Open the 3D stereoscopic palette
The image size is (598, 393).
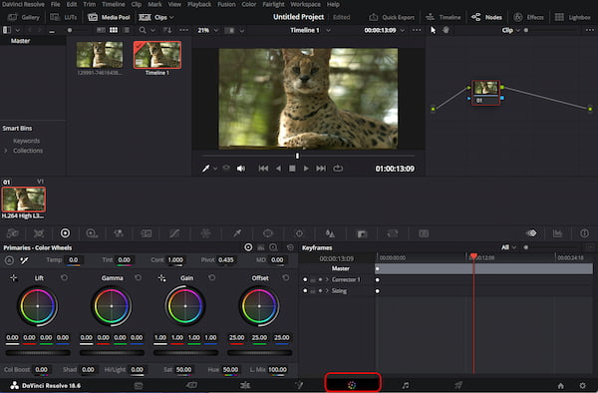pos(424,233)
